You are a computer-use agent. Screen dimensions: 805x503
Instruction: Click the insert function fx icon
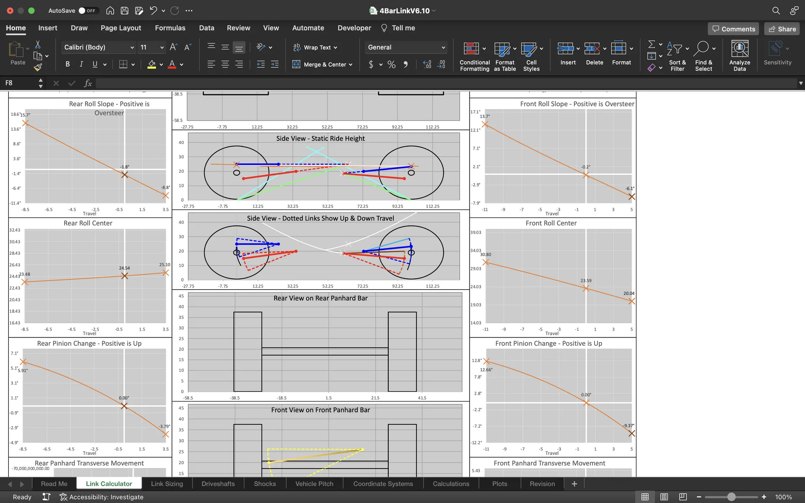coord(88,83)
